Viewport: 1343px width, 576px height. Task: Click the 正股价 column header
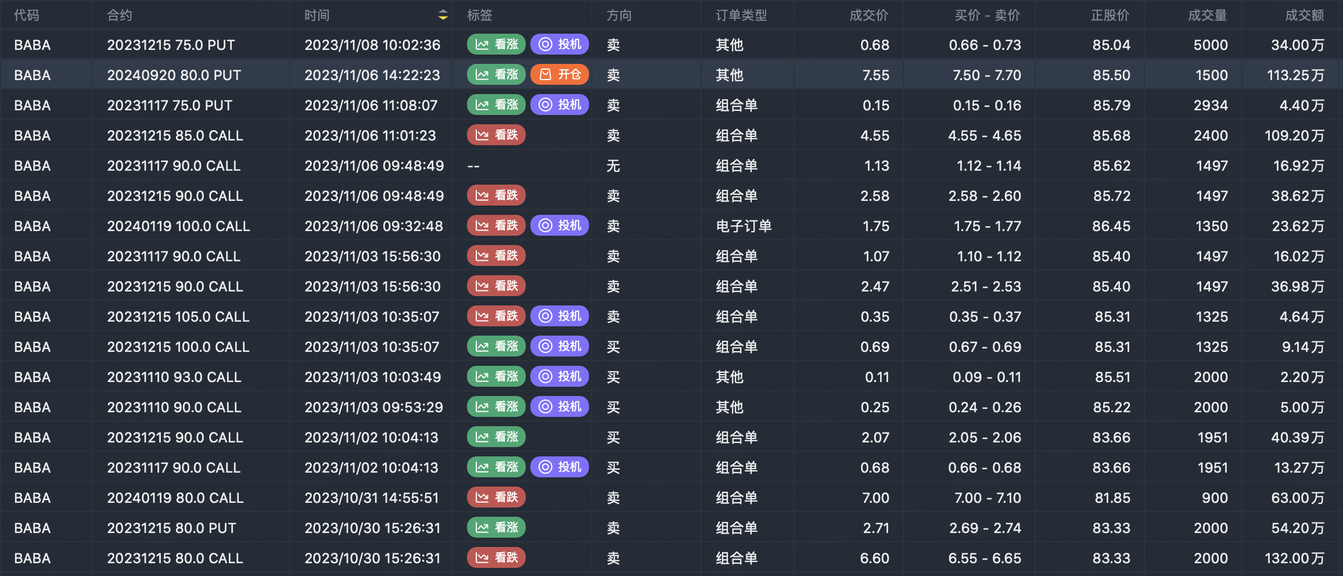pyautogui.click(x=1110, y=15)
